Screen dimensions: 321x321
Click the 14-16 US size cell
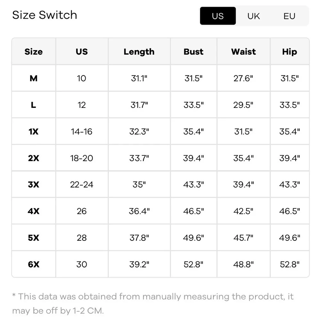82,131
